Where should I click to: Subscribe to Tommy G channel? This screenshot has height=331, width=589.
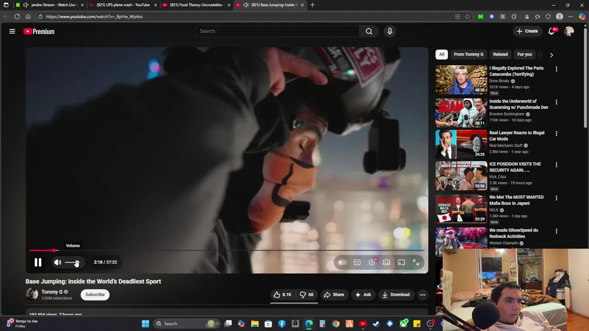95,295
